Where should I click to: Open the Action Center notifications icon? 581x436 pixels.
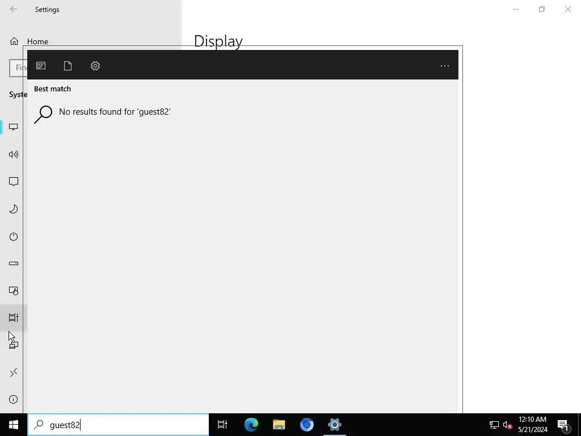563,425
